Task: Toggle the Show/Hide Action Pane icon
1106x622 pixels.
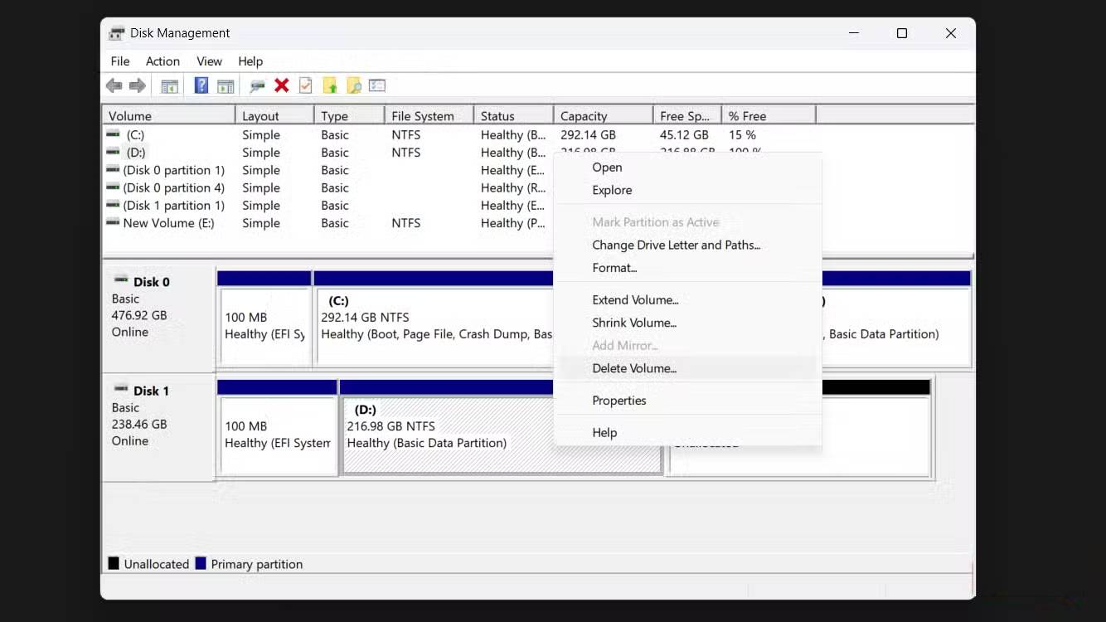Action: point(226,85)
